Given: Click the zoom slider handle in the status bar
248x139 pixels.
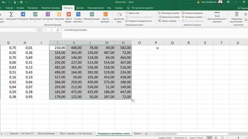Looking at the screenshot, I should [238, 138].
